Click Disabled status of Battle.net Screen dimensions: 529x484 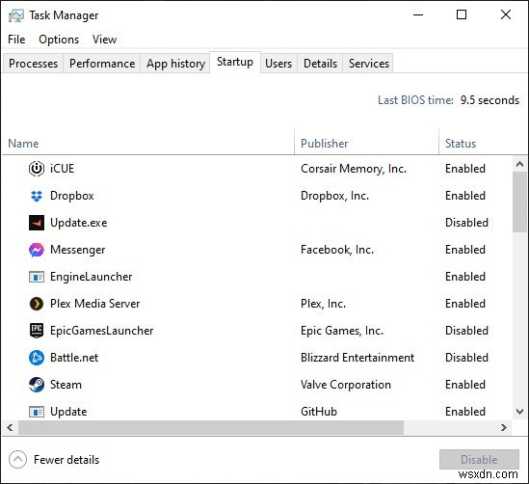point(466,358)
